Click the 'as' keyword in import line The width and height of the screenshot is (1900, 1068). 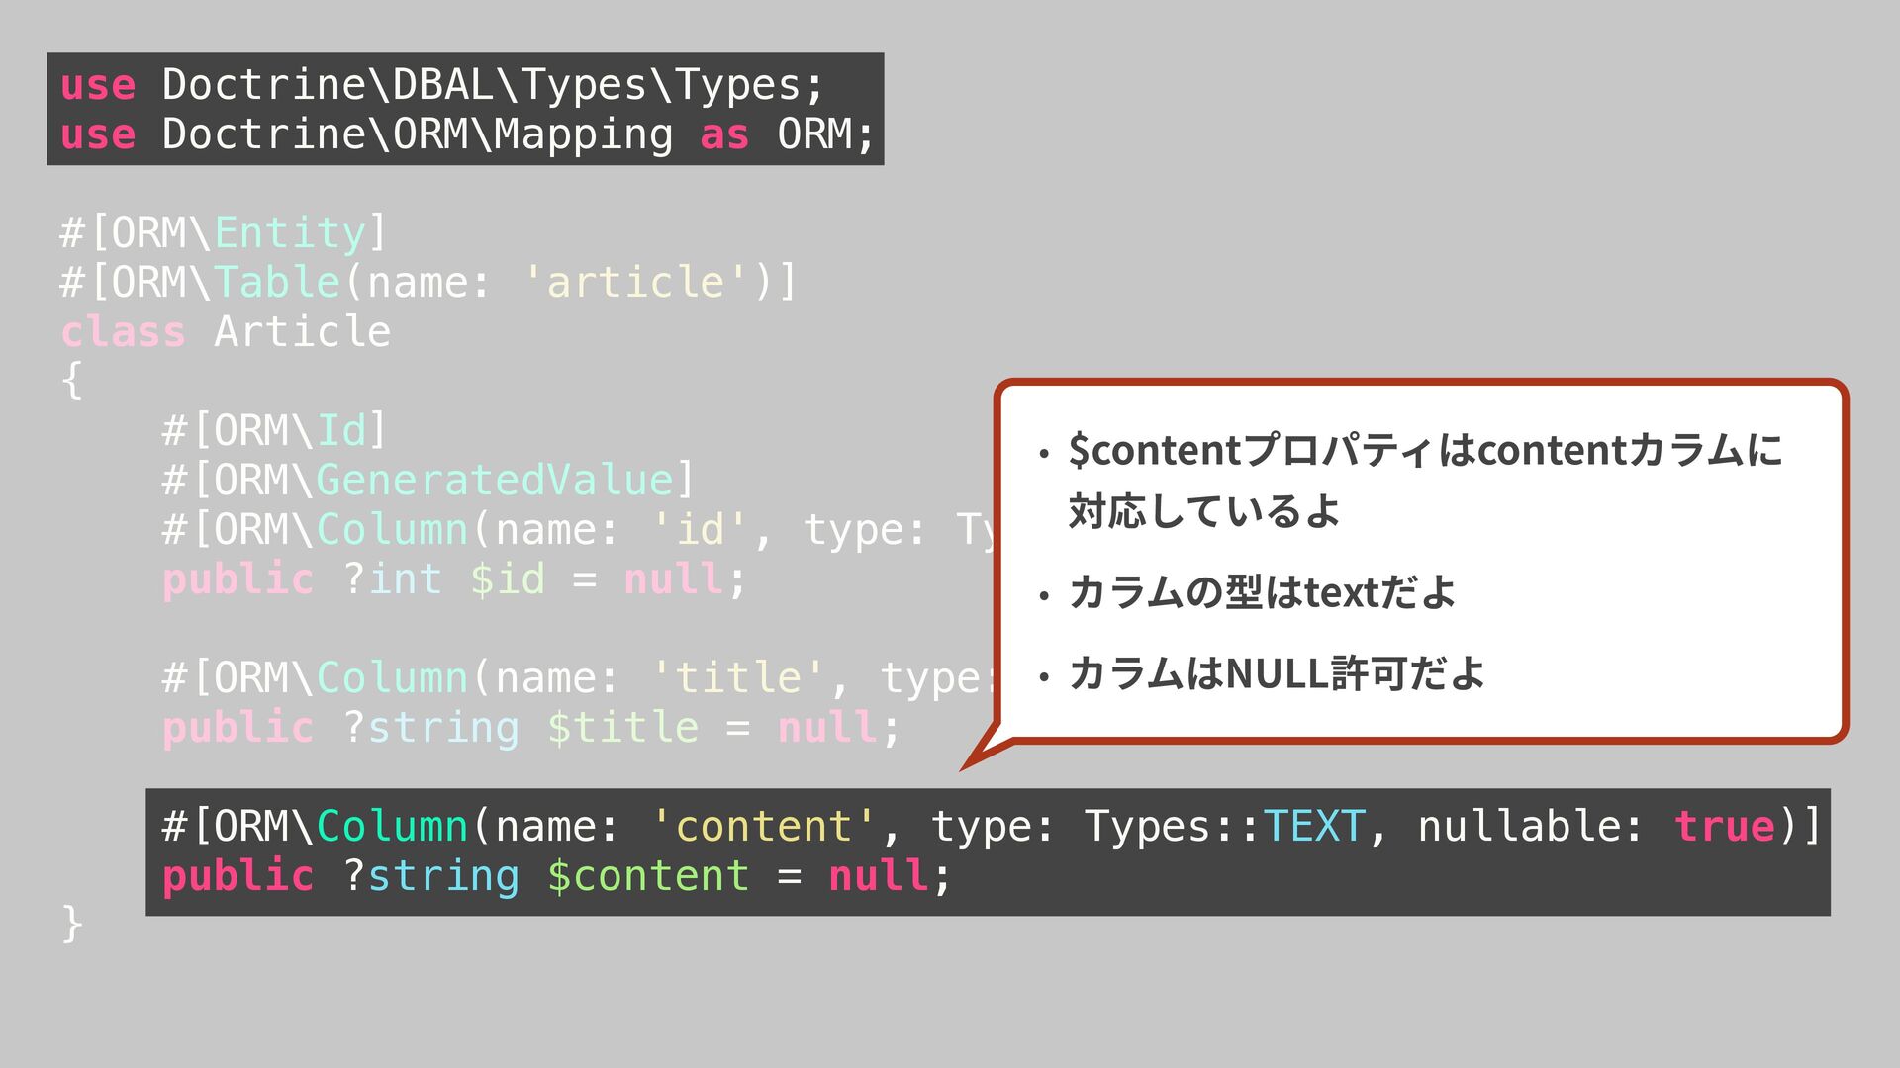coord(723,134)
